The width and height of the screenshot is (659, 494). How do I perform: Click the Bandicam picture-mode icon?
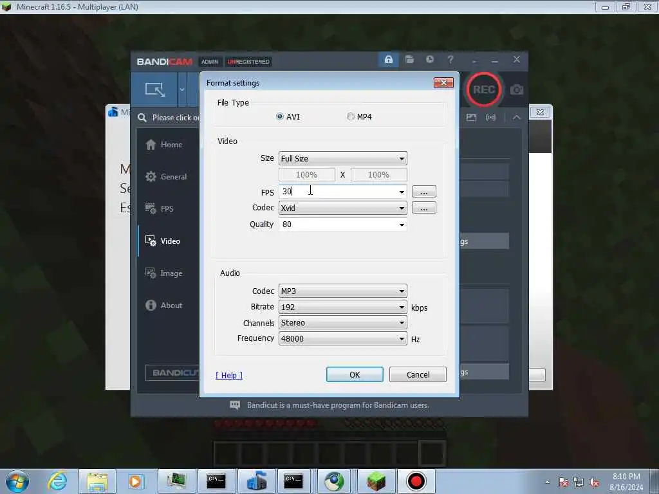coord(472,118)
